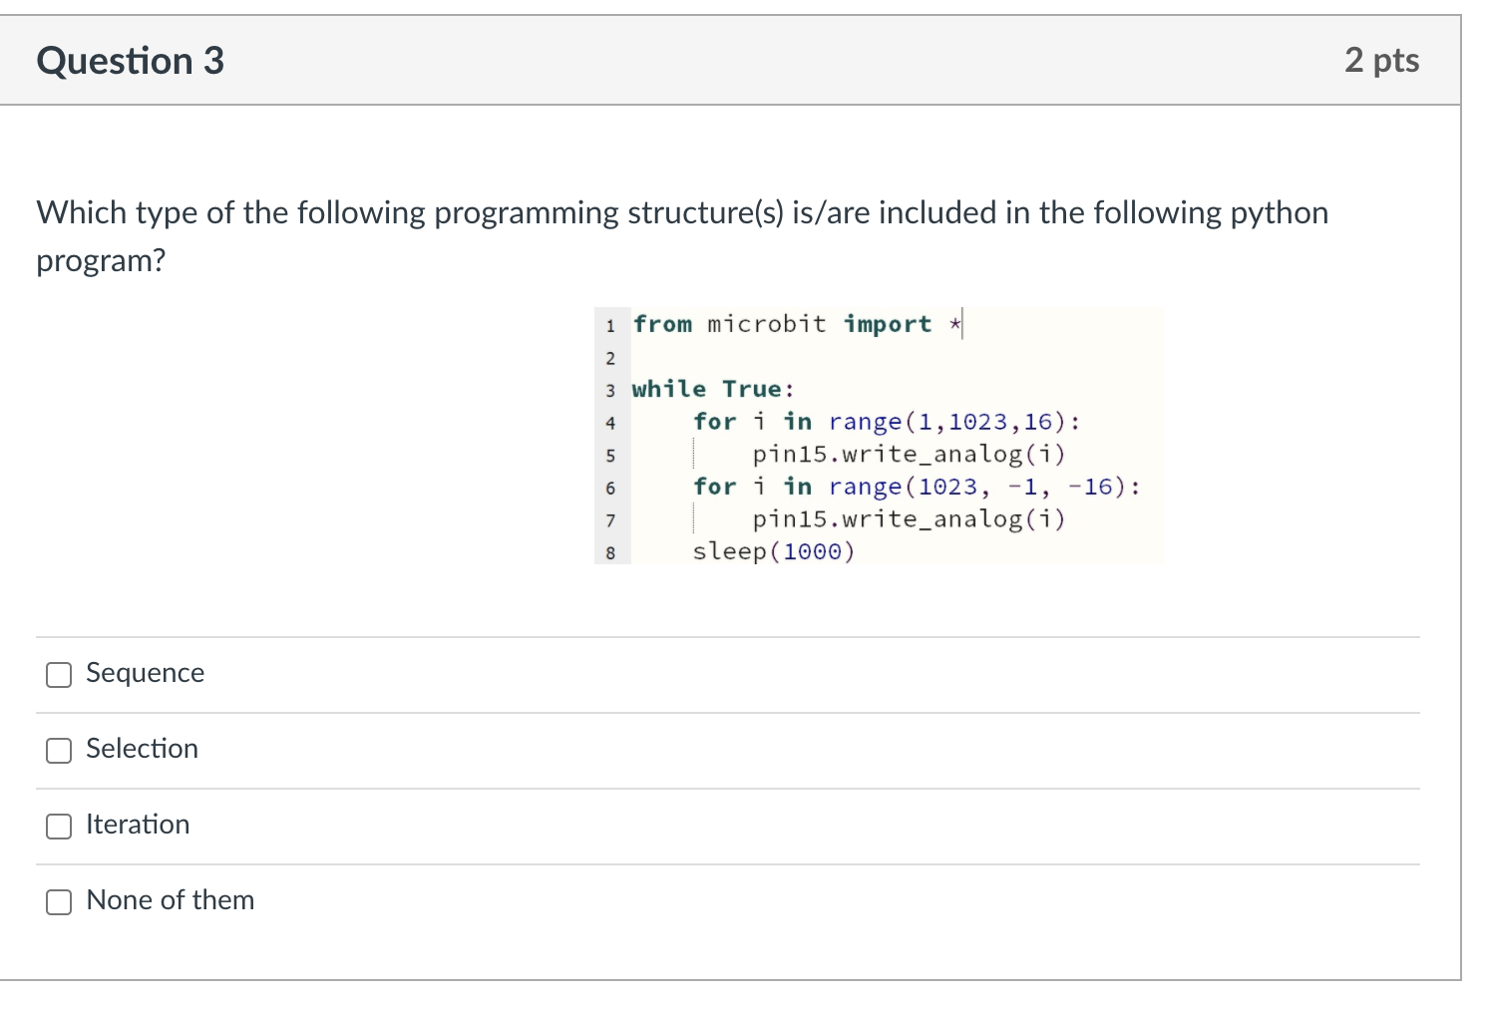Click the 'sleep(1000)' code line
Screen dimensions: 1488x1009
(774, 551)
